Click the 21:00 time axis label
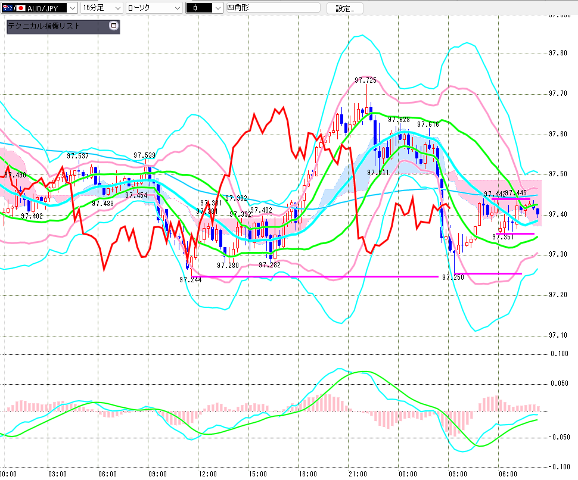 click(x=358, y=473)
